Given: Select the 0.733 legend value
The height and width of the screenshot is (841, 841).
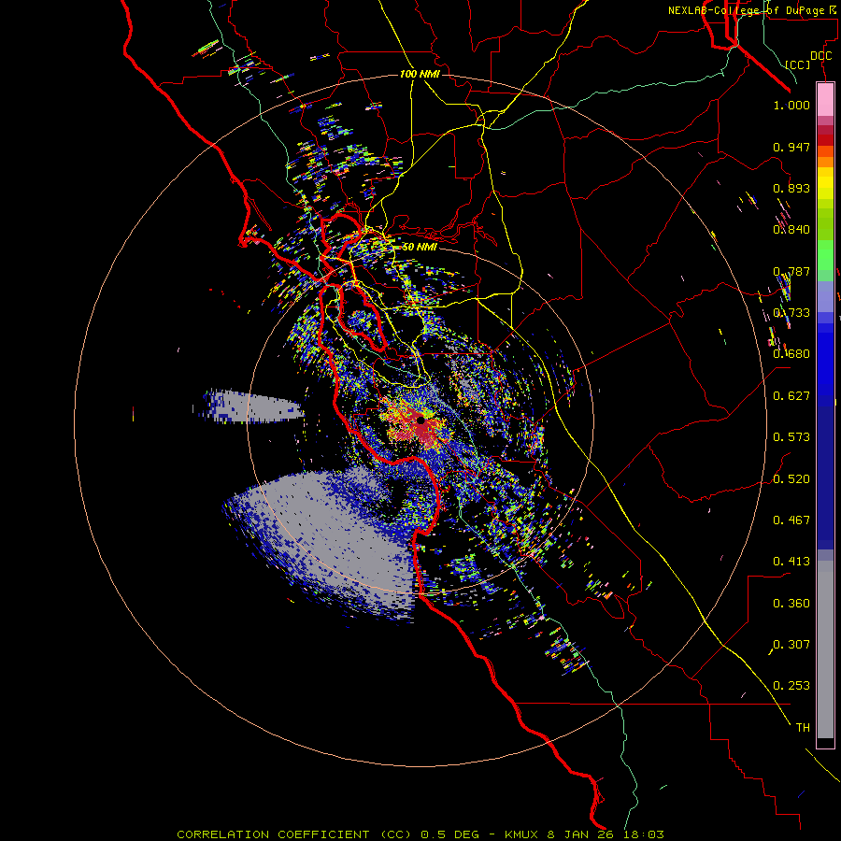Looking at the screenshot, I should coord(791,313).
